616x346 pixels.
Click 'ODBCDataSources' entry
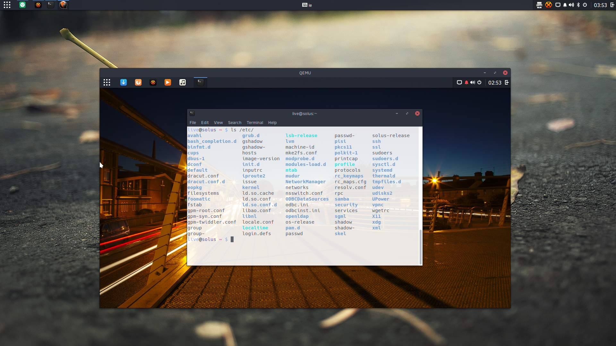[307, 199]
